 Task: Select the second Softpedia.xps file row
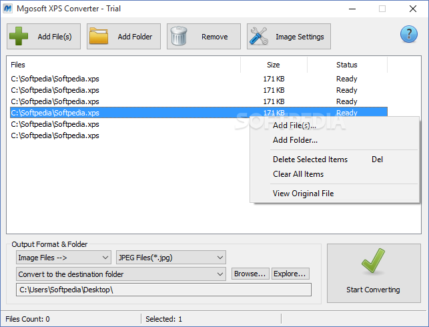(199, 90)
